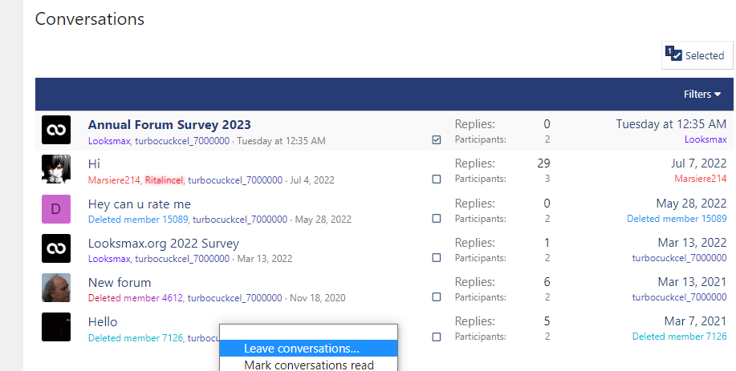Open the Looksmax.org 2022 Survey conversation title
Screen dimensions: 736x371
click(164, 243)
